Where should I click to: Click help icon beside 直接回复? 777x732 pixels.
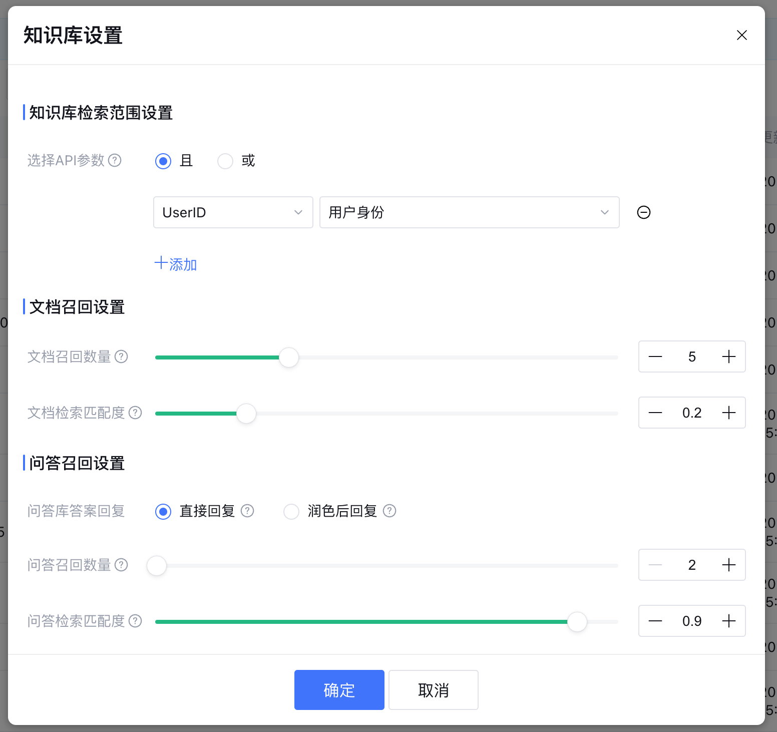(x=247, y=511)
